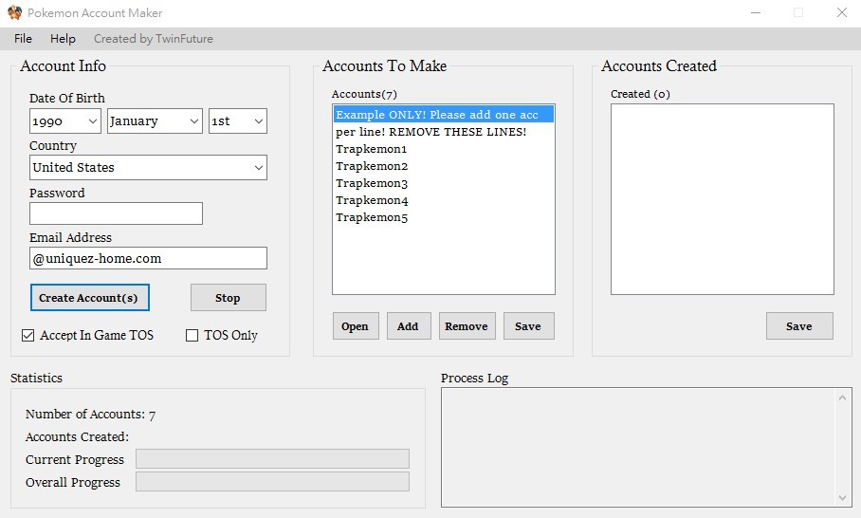The width and height of the screenshot is (861, 518).
Task: Open the File menu
Action: click(24, 39)
